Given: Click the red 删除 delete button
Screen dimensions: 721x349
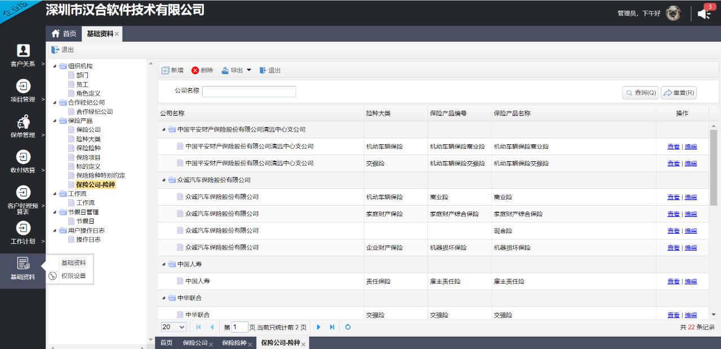Looking at the screenshot, I should [202, 70].
